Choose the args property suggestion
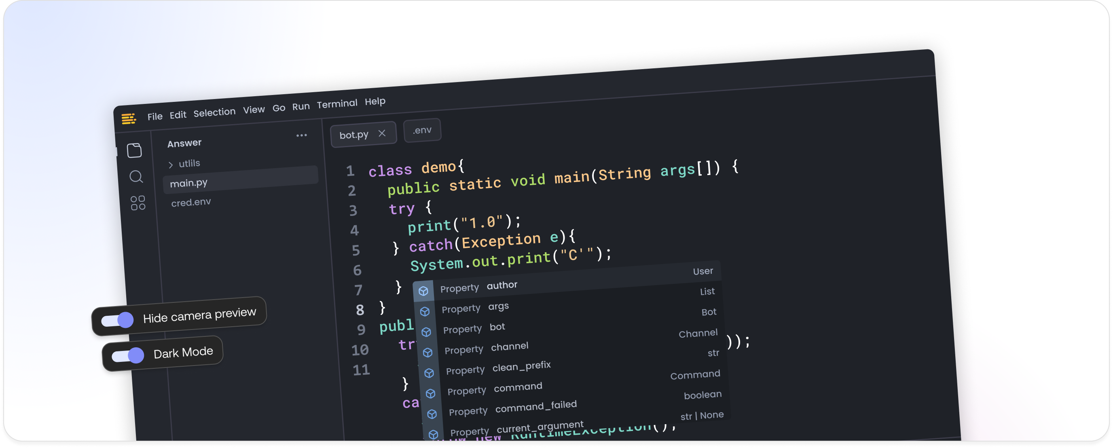 point(499,306)
